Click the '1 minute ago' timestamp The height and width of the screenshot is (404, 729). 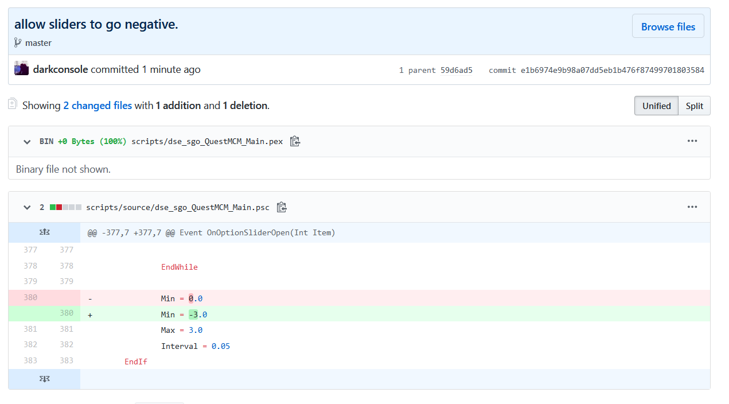pyautogui.click(x=171, y=69)
